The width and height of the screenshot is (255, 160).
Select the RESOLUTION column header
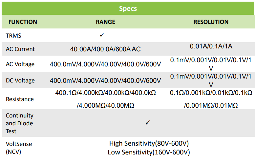pos(211,22)
